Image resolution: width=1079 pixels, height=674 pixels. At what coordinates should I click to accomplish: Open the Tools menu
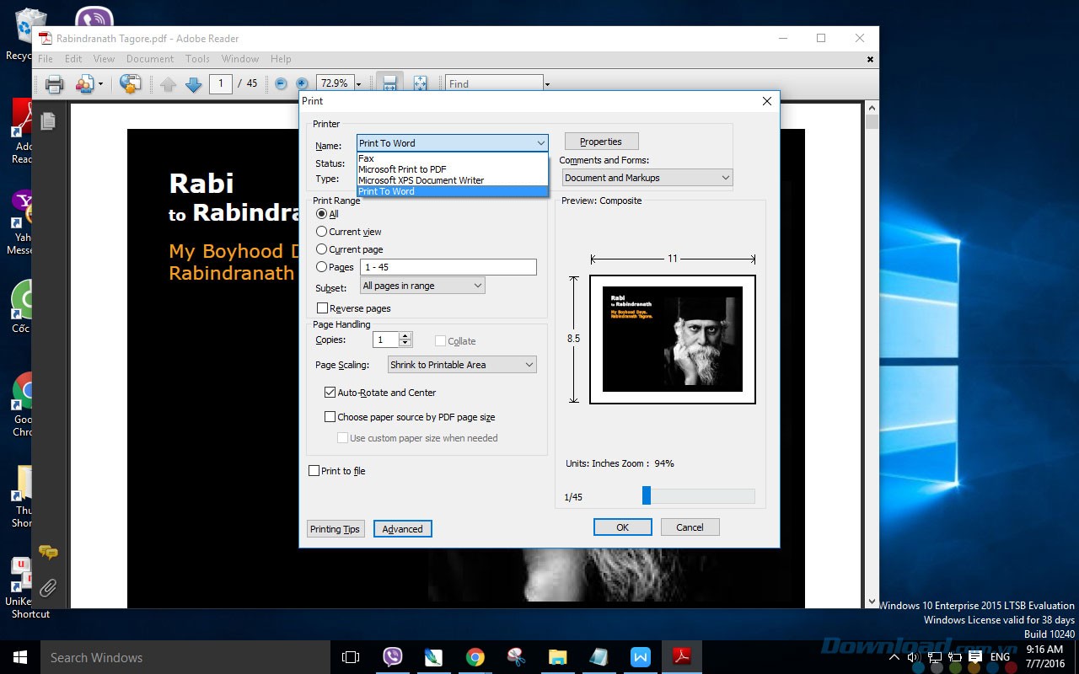(197, 59)
